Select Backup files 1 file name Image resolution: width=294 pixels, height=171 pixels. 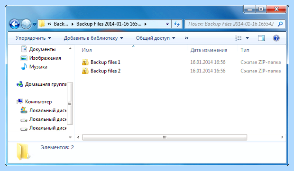click(105, 62)
